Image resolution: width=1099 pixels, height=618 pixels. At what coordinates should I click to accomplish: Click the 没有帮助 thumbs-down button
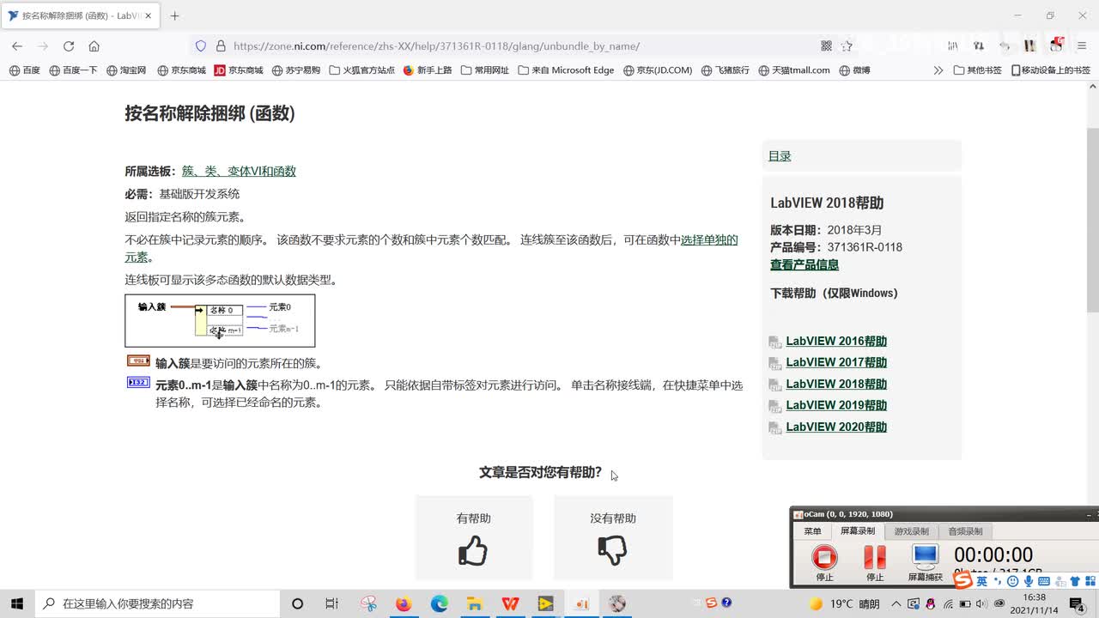[613, 538]
